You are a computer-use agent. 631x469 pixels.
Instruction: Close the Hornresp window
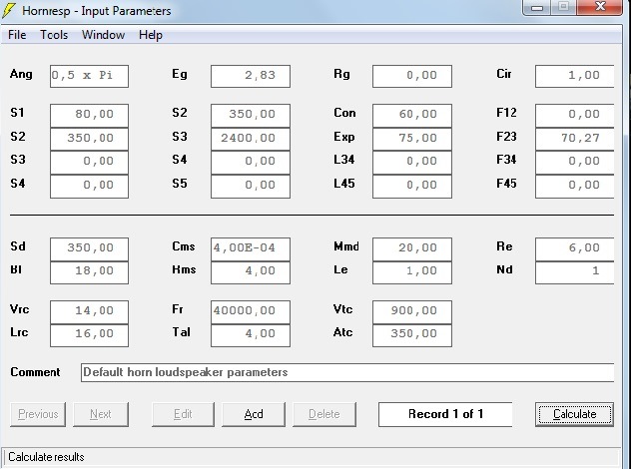(600, 7)
